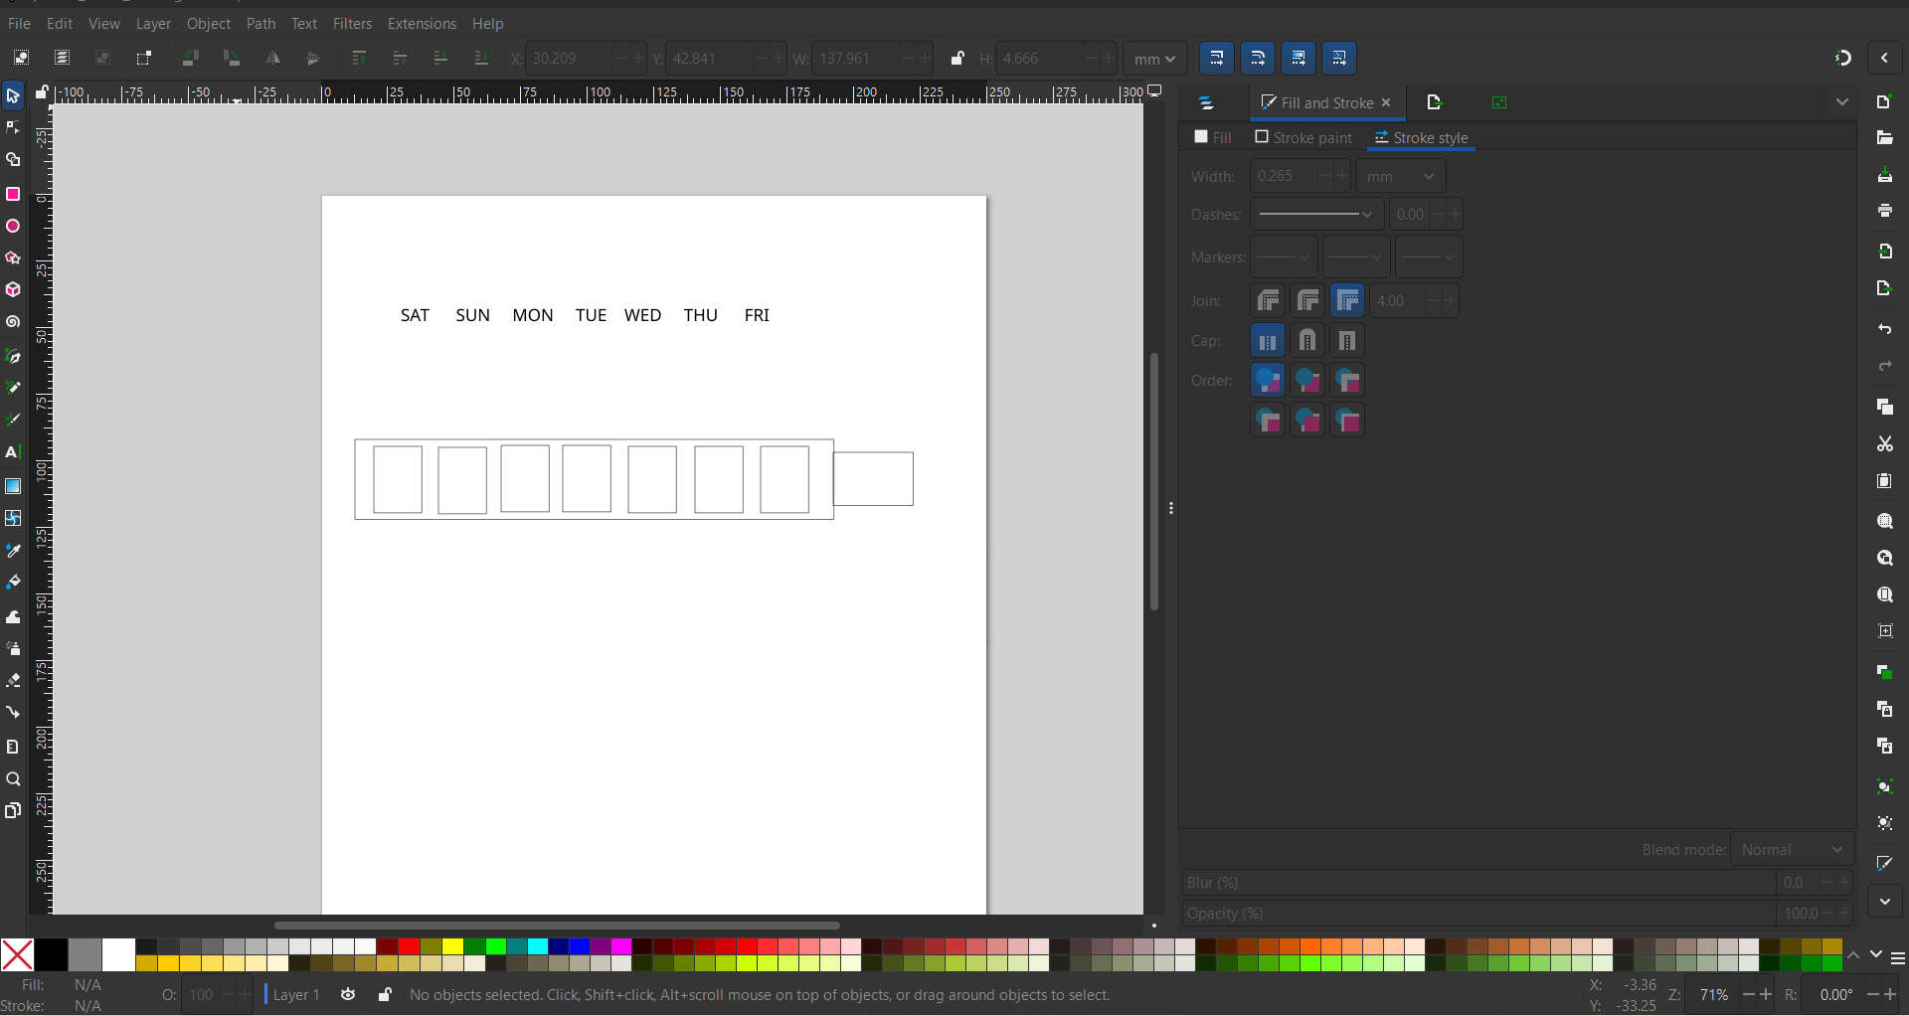The image size is (1909, 1016).
Task: Select the miter join button
Action: click(x=1347, y=300)
